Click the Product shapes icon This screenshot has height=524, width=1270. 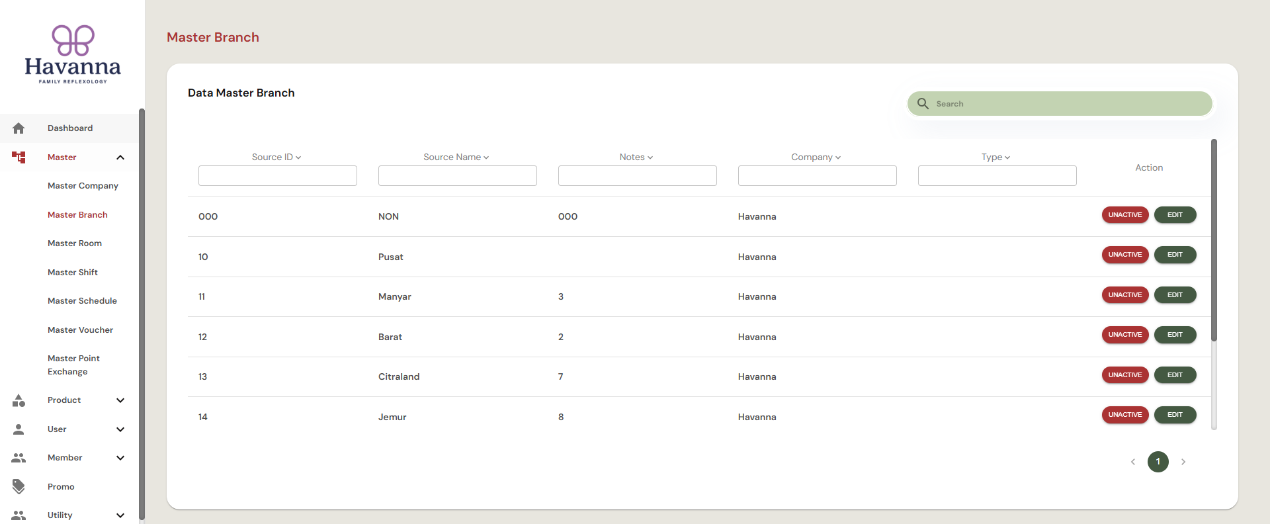point(19,400)
